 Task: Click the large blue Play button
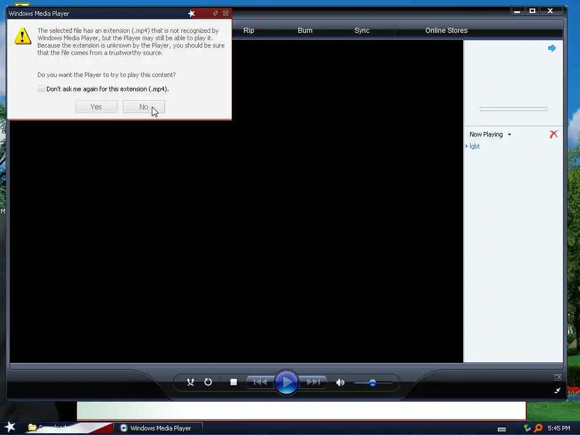click(x=286, y=382)
